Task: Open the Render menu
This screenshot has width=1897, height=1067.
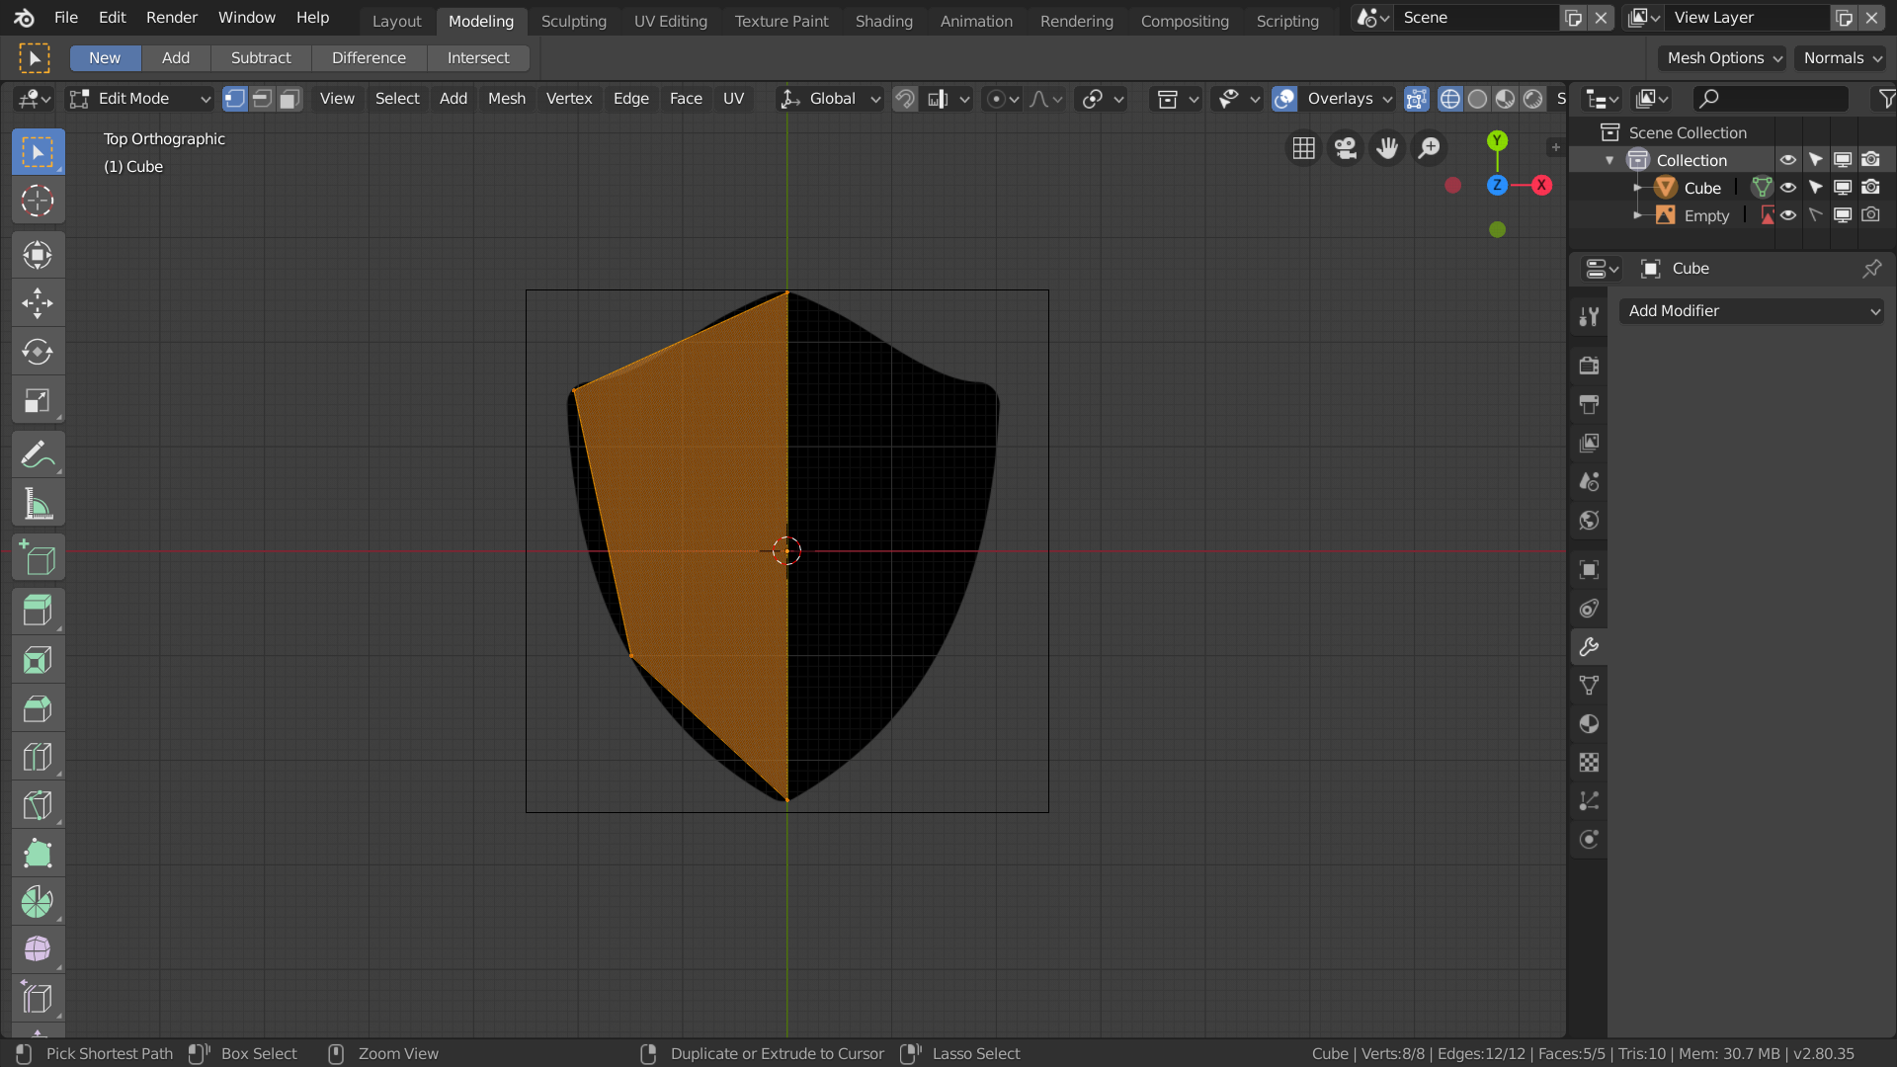Action: pyautogui.click(x=172, y=18)
